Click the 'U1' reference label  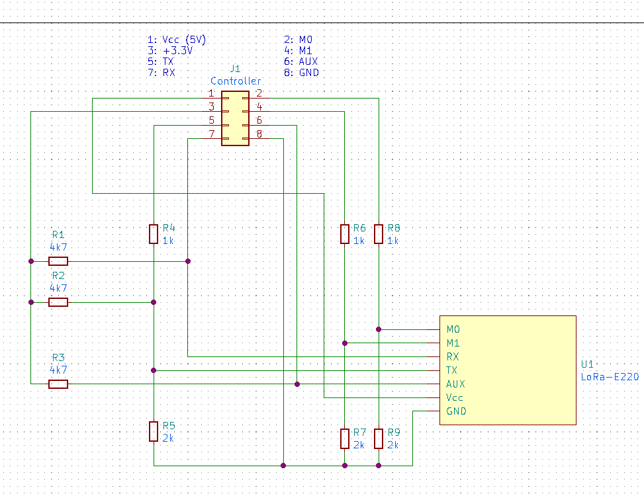coord(587,364)
